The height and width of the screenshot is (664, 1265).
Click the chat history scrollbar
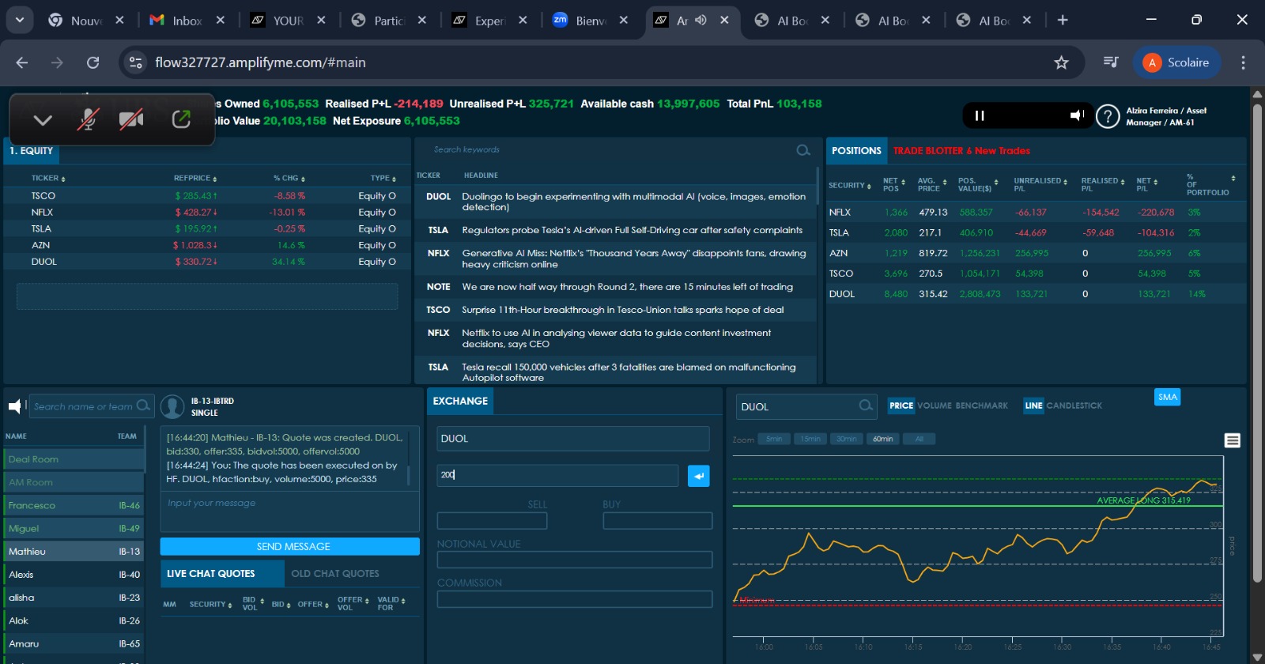click(409, 474)
